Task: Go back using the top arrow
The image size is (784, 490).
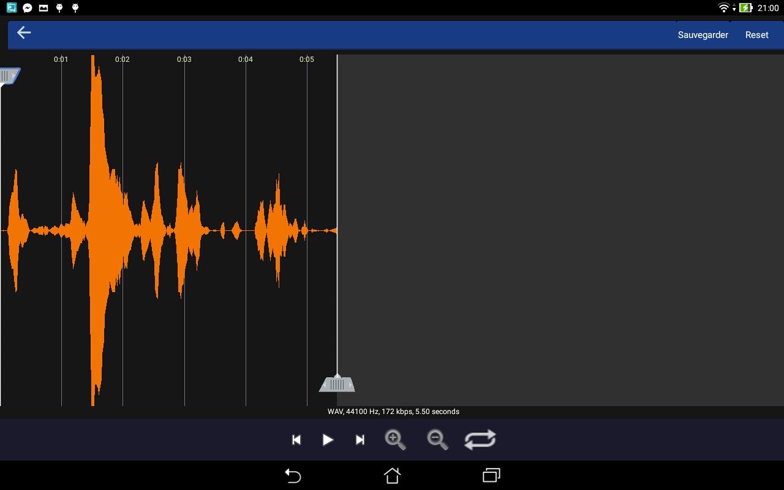Action: pyautogui.click(x=24, y=33)
